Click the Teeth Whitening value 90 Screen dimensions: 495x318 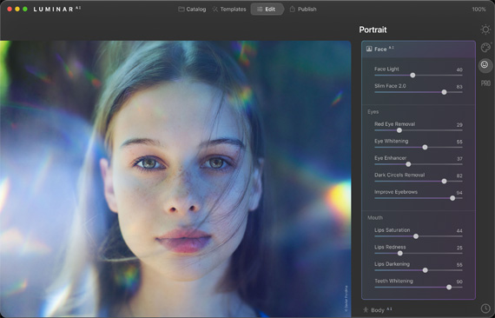(459, 282)
